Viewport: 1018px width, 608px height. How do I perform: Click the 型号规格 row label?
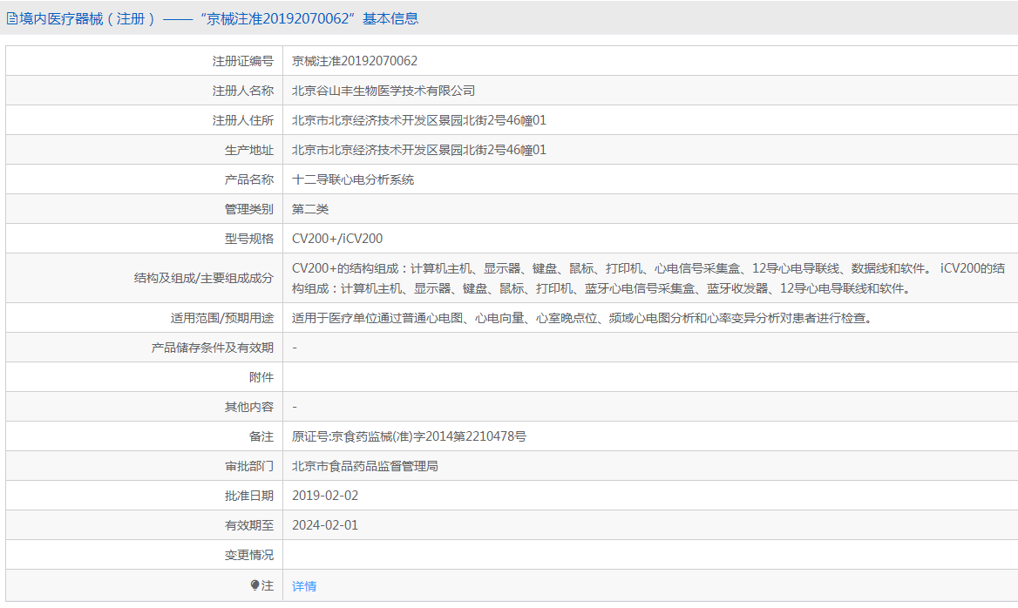249,239
